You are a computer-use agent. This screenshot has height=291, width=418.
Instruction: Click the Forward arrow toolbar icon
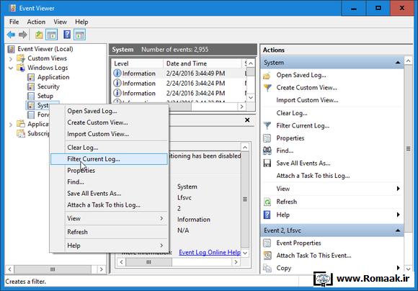(23, 35)
